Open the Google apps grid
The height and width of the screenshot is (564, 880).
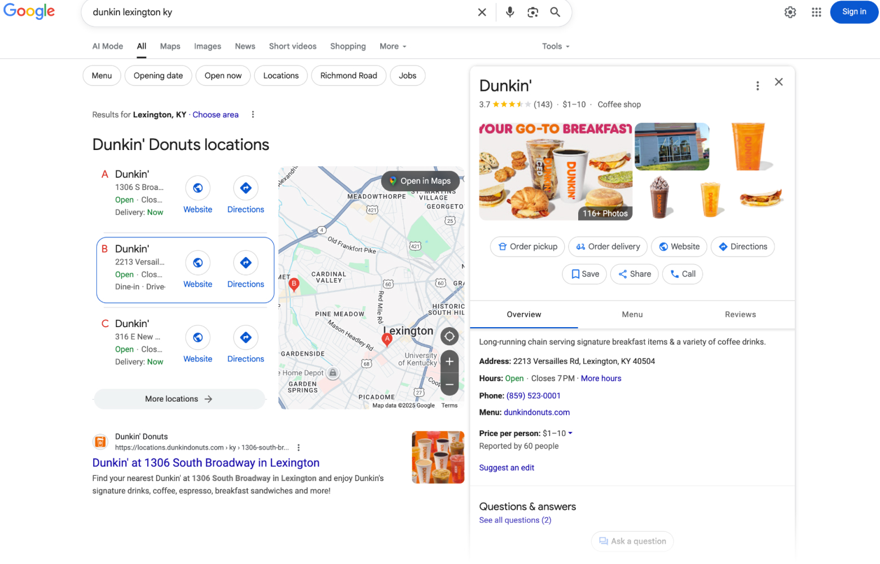tap(816, 12)
